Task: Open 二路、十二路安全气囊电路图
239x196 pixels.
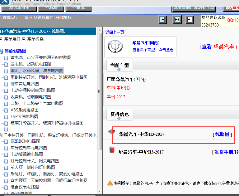Action: [x=37, y=103]
